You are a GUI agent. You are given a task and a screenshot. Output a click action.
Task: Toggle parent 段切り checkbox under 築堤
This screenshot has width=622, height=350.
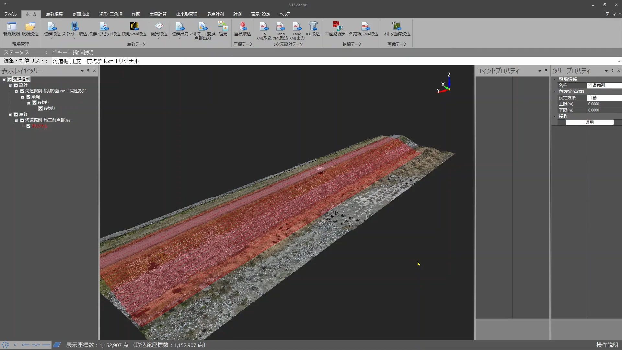(x=34, y=103)
